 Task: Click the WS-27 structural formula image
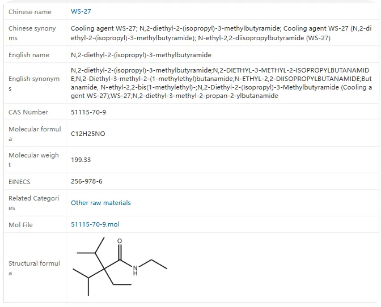pos(120,266)
